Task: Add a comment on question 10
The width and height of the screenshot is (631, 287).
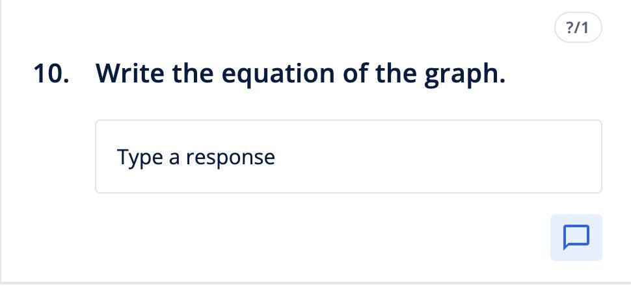Action: 576,238
